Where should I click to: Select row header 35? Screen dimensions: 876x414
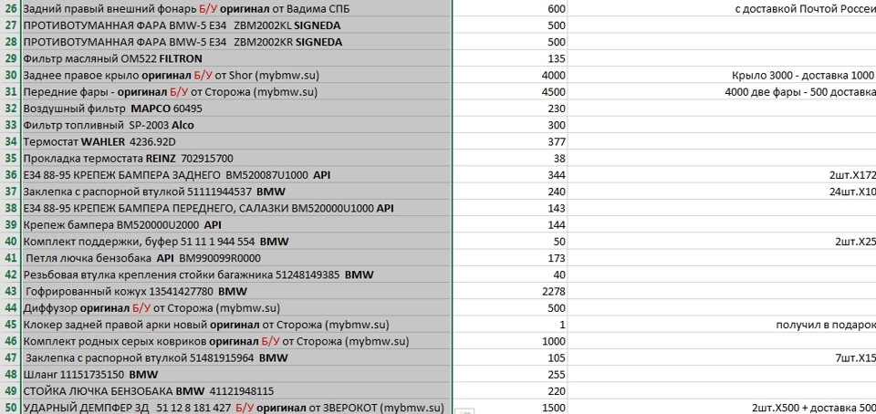point(10,159)
